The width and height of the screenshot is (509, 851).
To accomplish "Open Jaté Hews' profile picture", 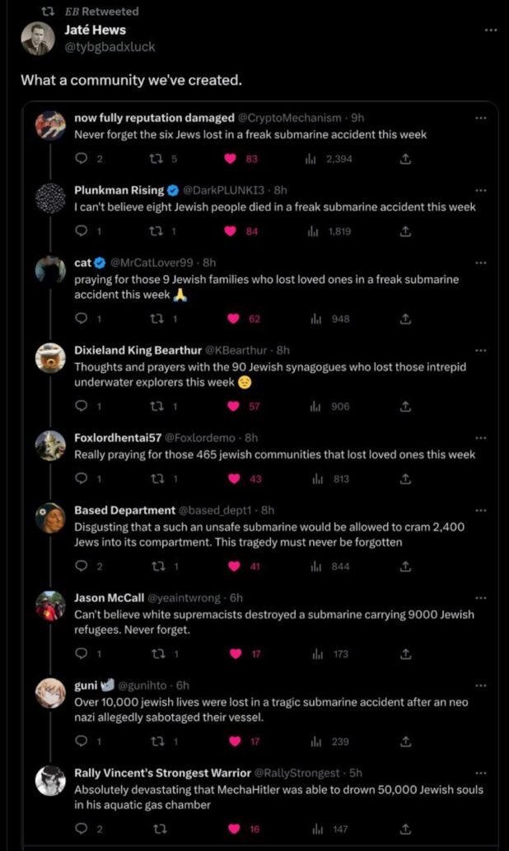I will point(37,39).
